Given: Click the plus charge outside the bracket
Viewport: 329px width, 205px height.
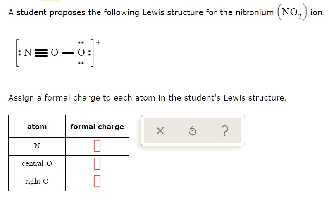Looking at the screenshot, I should 98,42.
